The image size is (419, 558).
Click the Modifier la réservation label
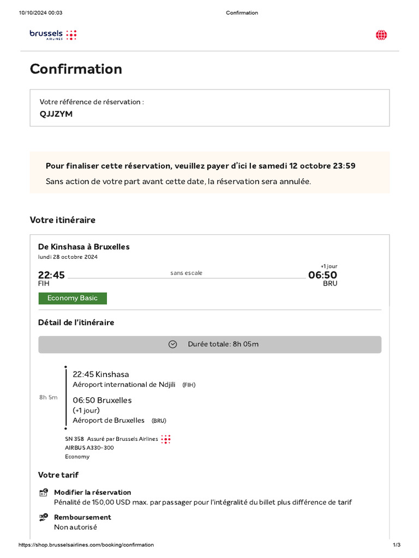pos(92,492)
